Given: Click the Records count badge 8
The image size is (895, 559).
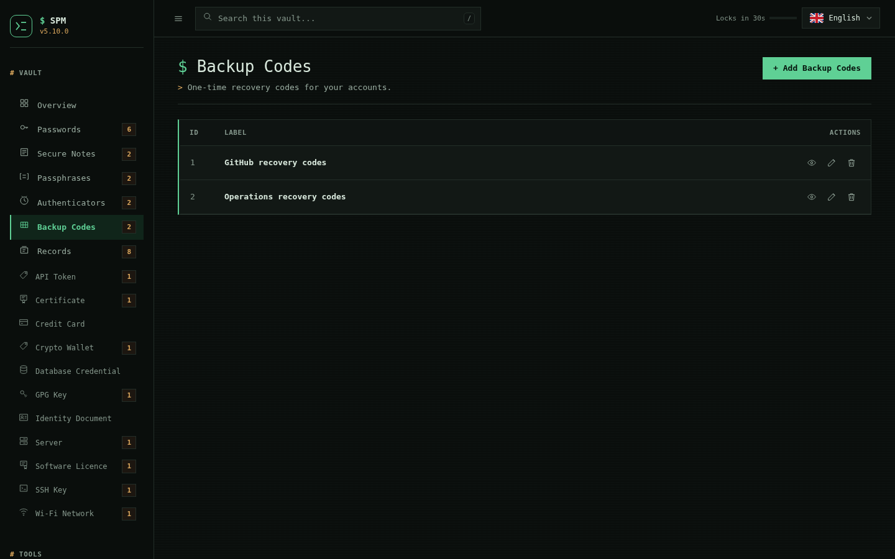Looking at the screenshot, I should (x=129, y=252).
